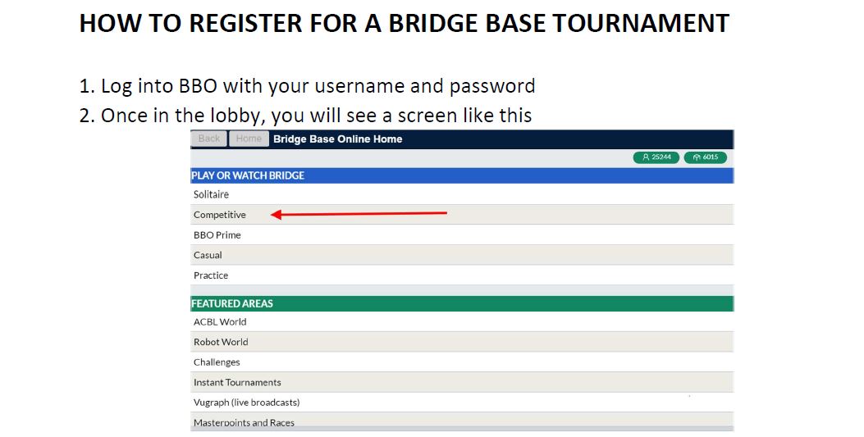The image size is (864, 437).
Task: Click the tables count badge 6015
Action: [x=706, y=157]
